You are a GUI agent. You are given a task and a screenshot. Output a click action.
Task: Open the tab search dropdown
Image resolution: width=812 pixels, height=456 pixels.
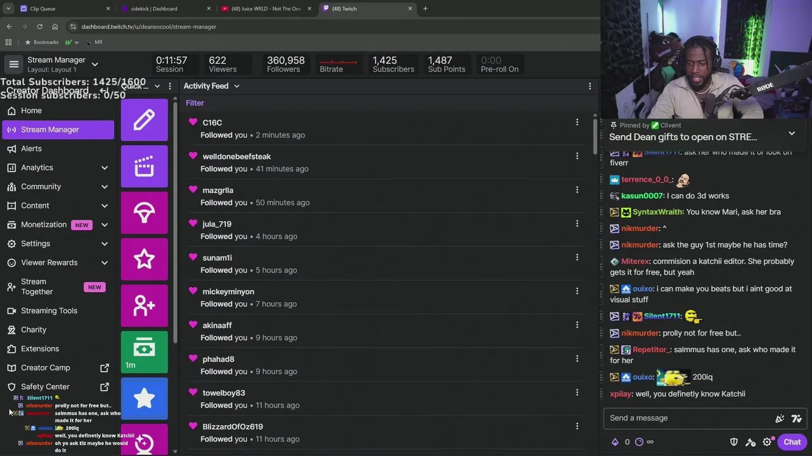click(8, 8)
